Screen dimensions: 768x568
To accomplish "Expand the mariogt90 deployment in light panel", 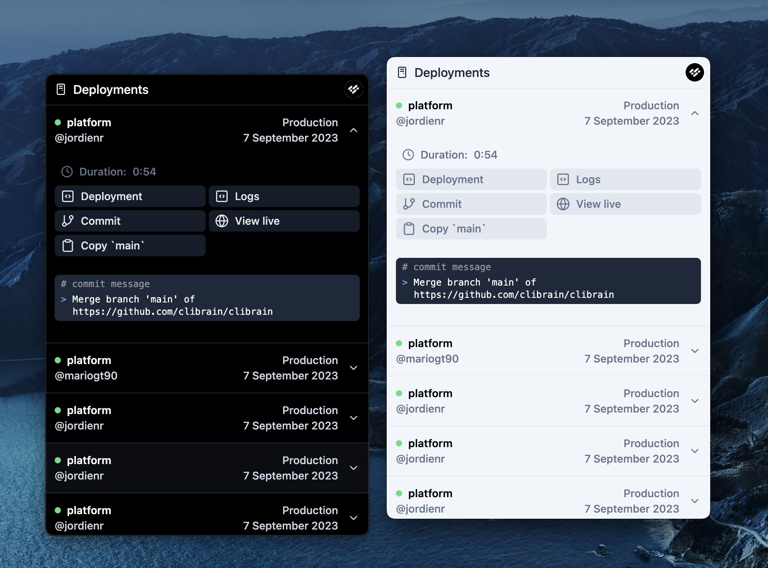I will [694, 351].
